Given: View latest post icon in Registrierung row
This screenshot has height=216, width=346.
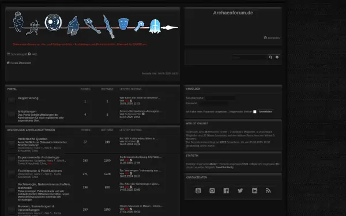Looking at the screenshot, I should 131,101.
